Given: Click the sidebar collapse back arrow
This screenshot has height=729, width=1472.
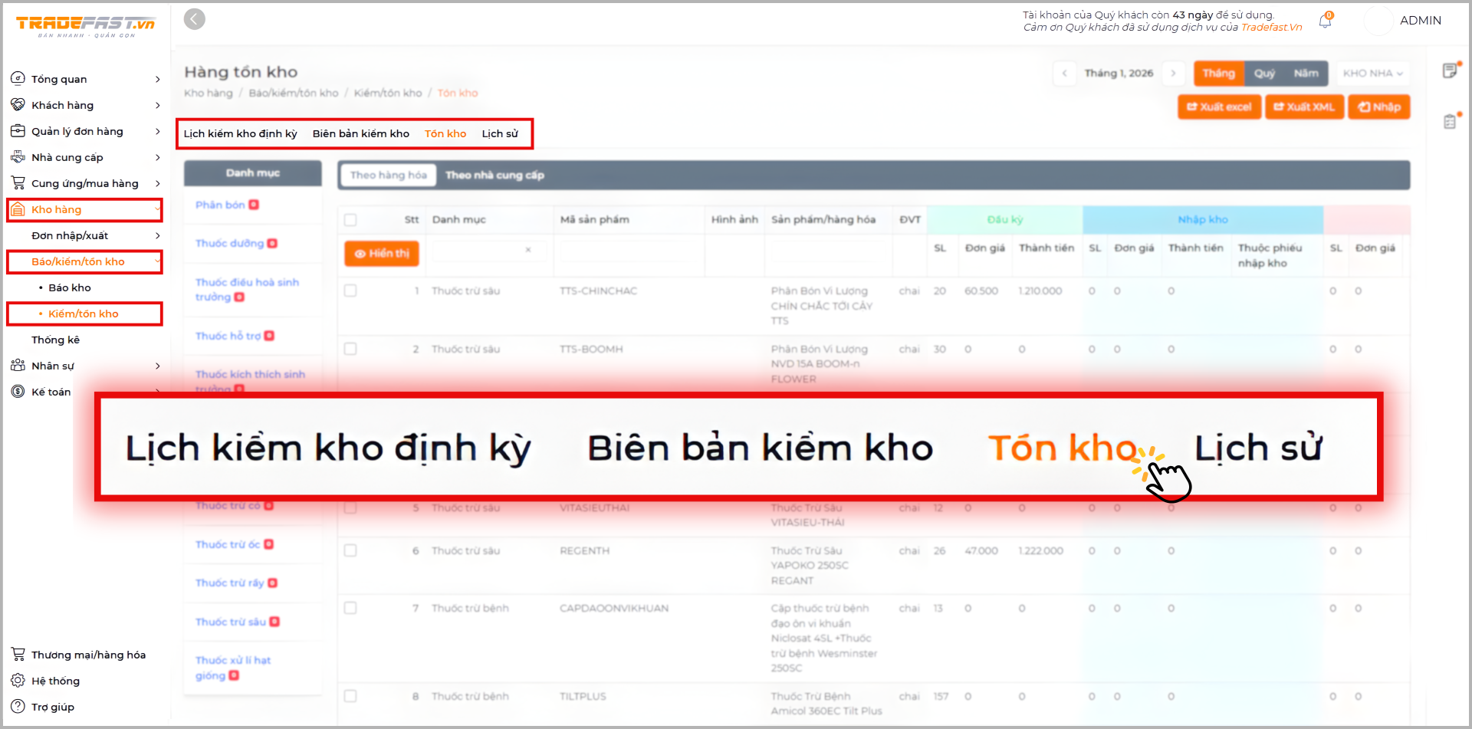Looking at the screenshot, I should click(195, 19).
